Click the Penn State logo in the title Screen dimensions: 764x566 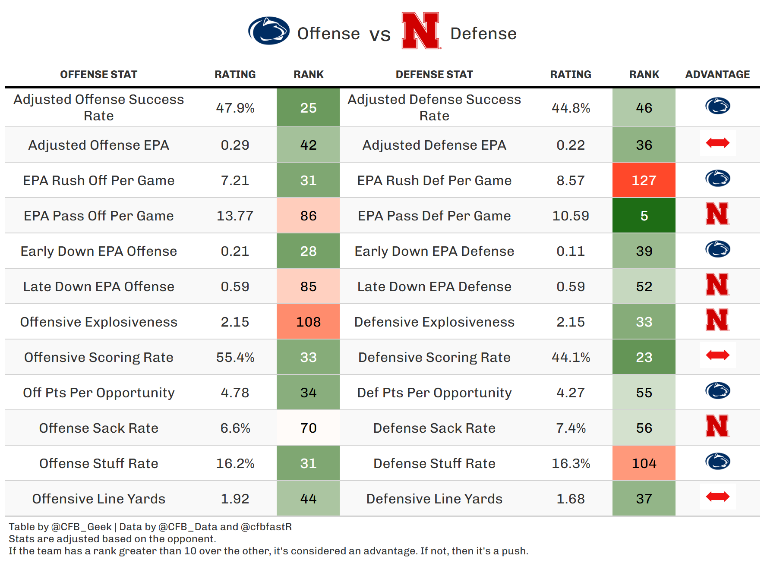click(x=268, y=31)
